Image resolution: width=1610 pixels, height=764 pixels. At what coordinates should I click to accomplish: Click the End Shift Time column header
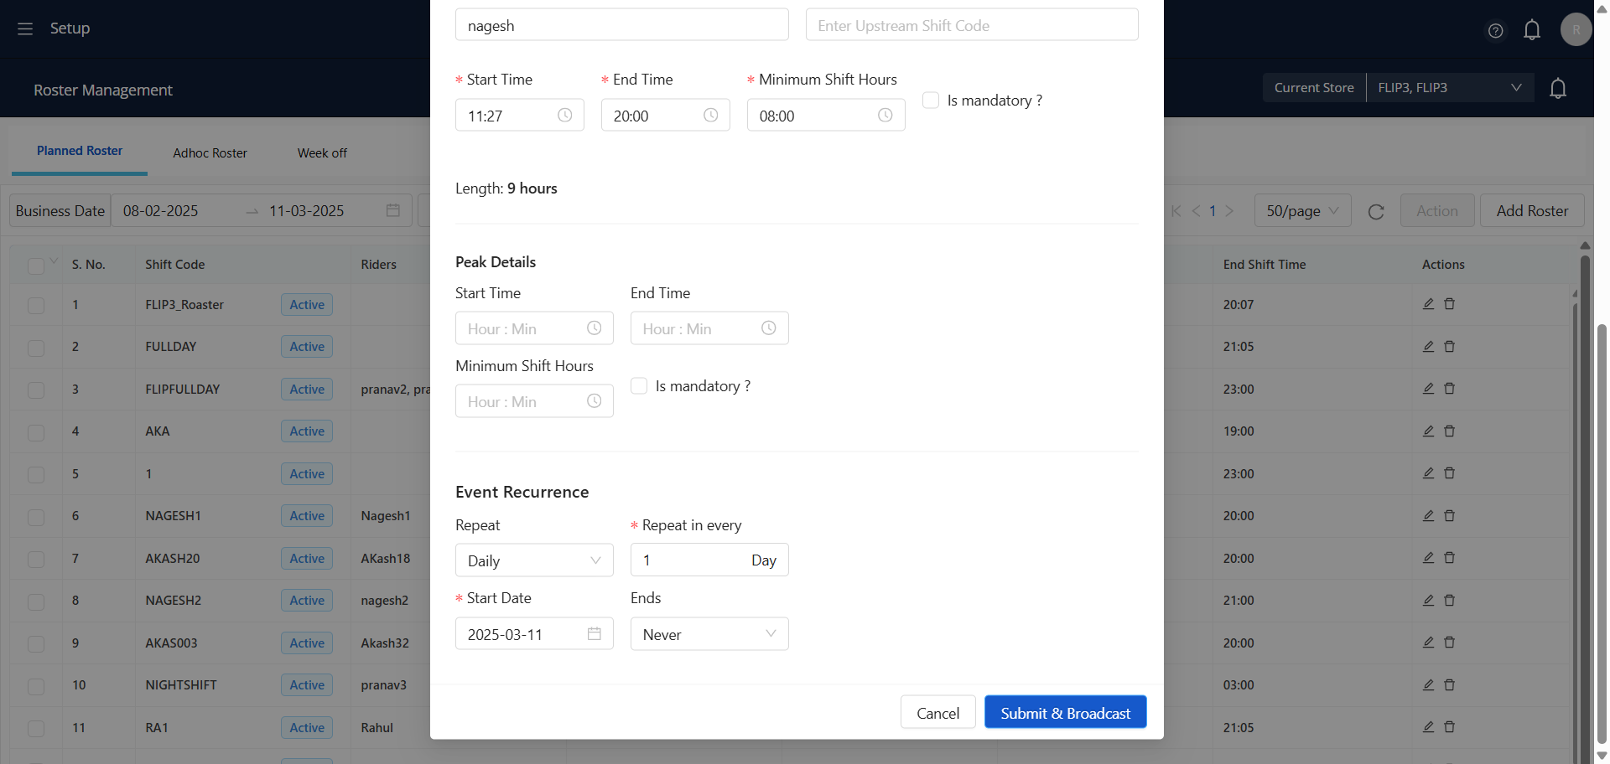[x=1264, y=265]
